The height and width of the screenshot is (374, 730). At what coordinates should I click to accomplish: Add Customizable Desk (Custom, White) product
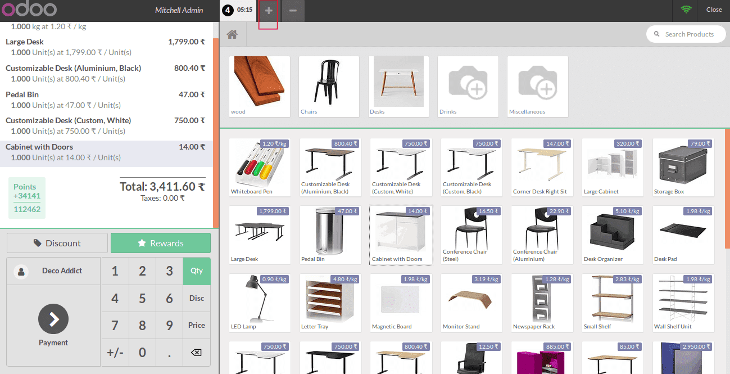pos(401,168)
